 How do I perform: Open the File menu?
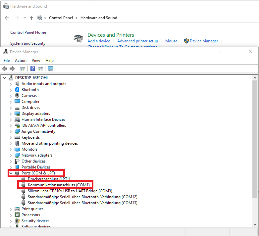7,61
